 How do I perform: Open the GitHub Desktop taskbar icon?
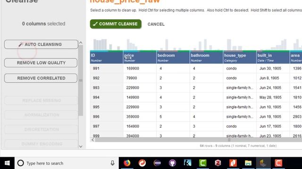pos(172,163)
